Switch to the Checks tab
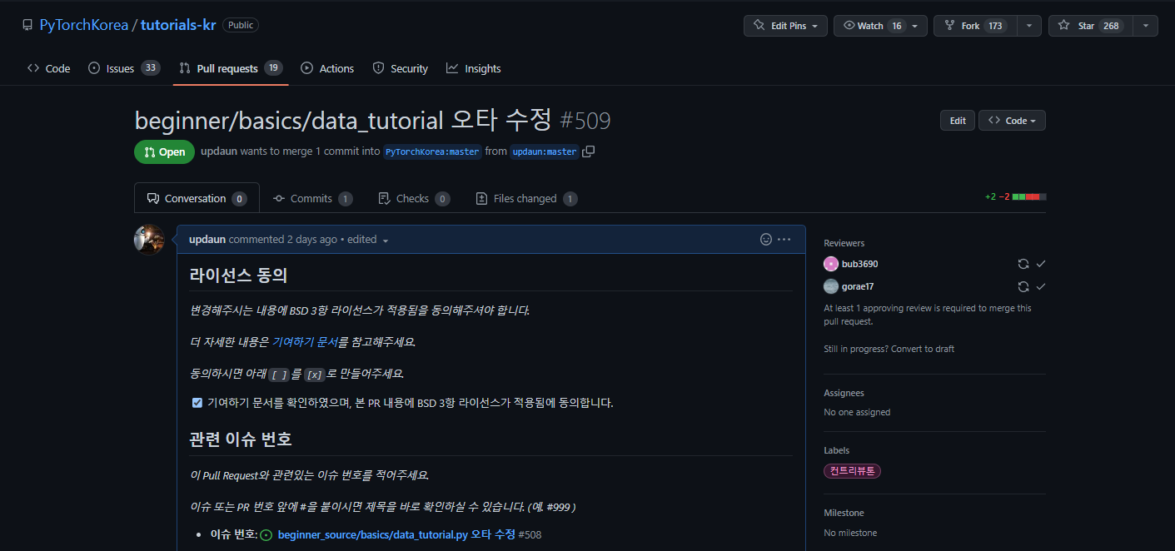Screen dimensions: 1175x551 414,198
